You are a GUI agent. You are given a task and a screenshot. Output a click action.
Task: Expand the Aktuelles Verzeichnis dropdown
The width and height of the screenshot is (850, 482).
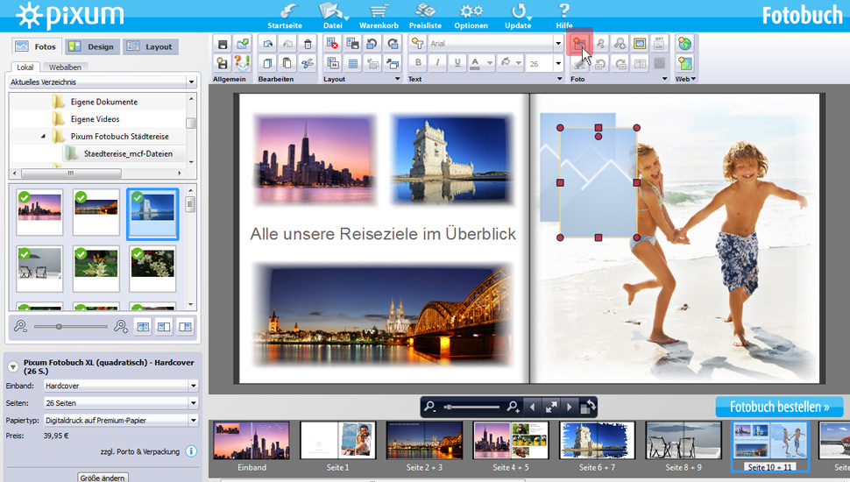191,82
